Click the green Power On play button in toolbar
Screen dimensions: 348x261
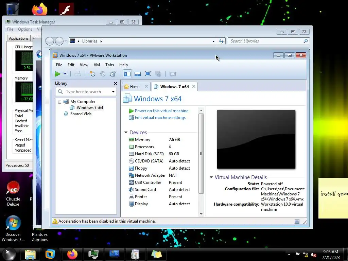[x=58, y=74]
